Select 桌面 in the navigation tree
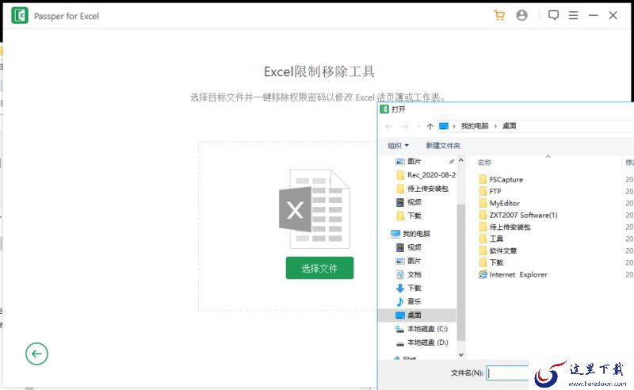 coord(418,315)
